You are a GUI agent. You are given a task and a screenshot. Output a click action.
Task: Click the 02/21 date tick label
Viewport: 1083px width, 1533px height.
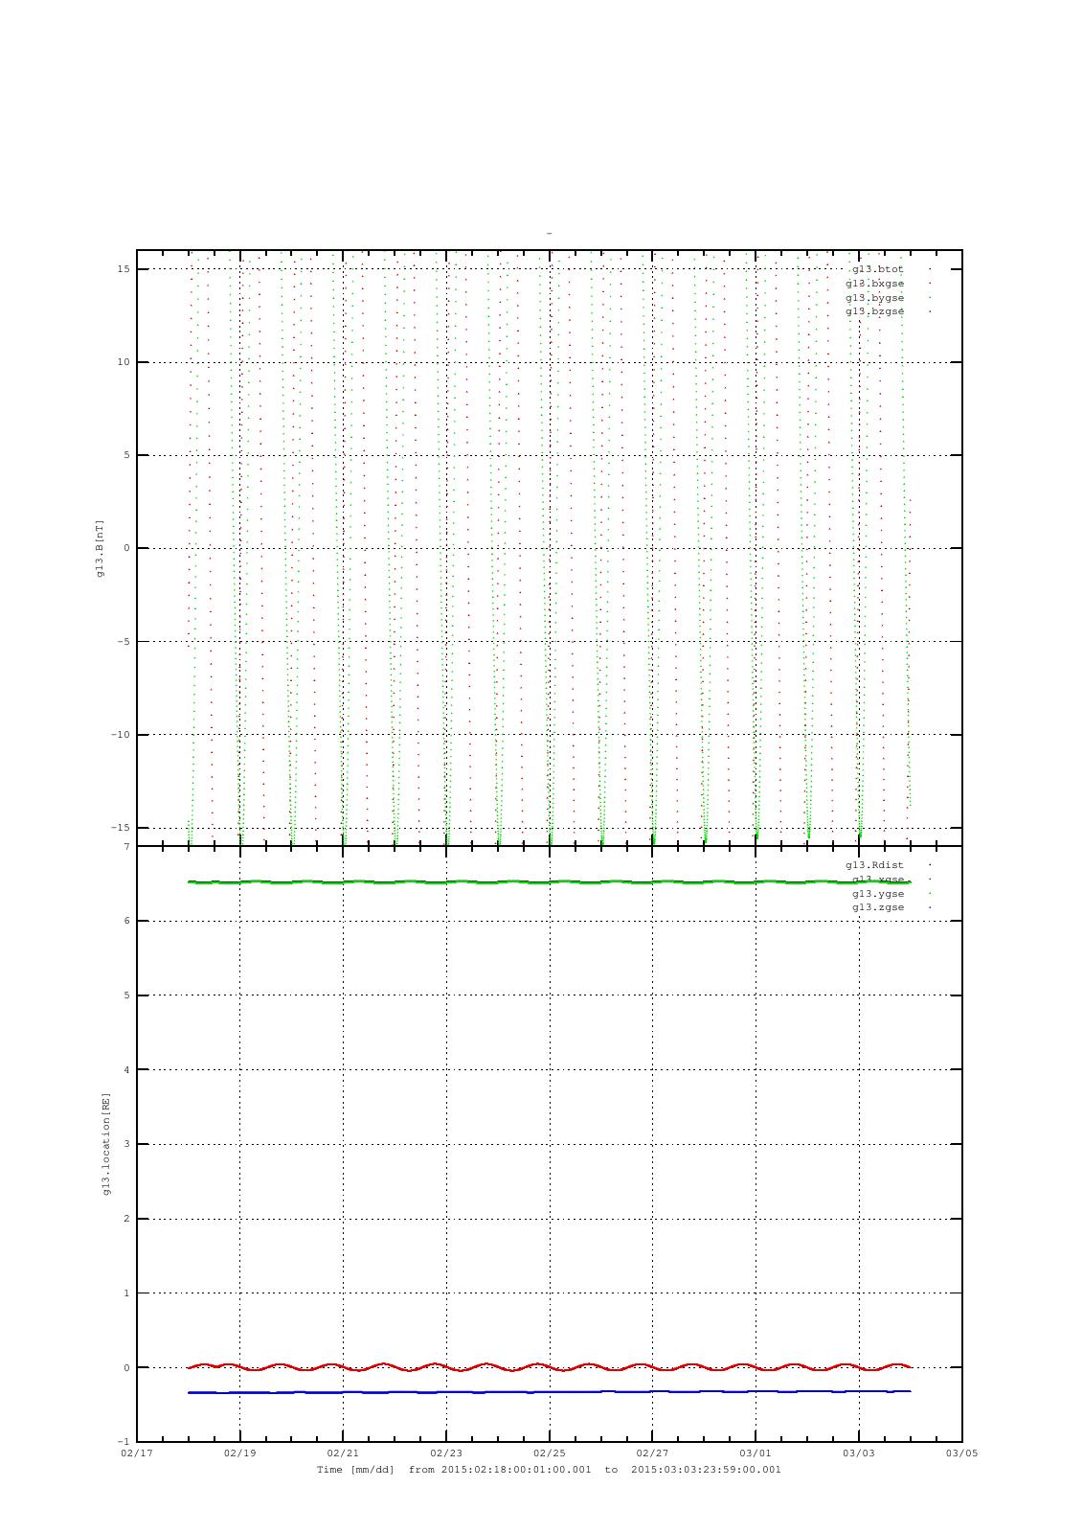coord(343,1453)
